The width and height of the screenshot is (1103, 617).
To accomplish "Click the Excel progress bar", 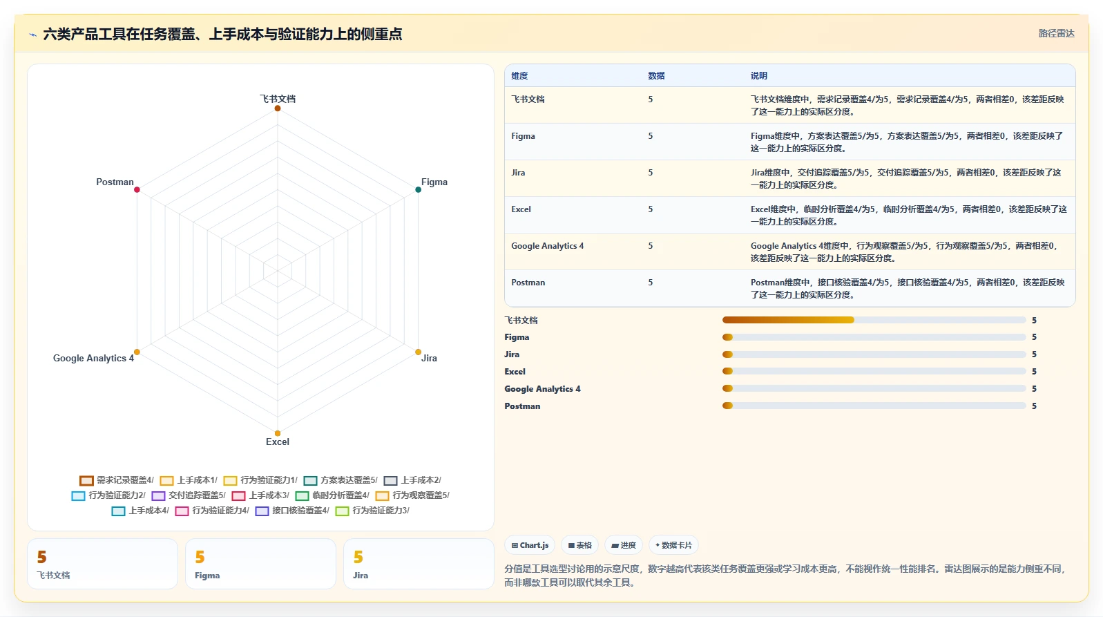I will click(874, 371).
